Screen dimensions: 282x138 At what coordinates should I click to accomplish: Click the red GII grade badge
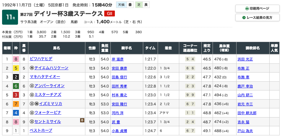pos(110,14)
